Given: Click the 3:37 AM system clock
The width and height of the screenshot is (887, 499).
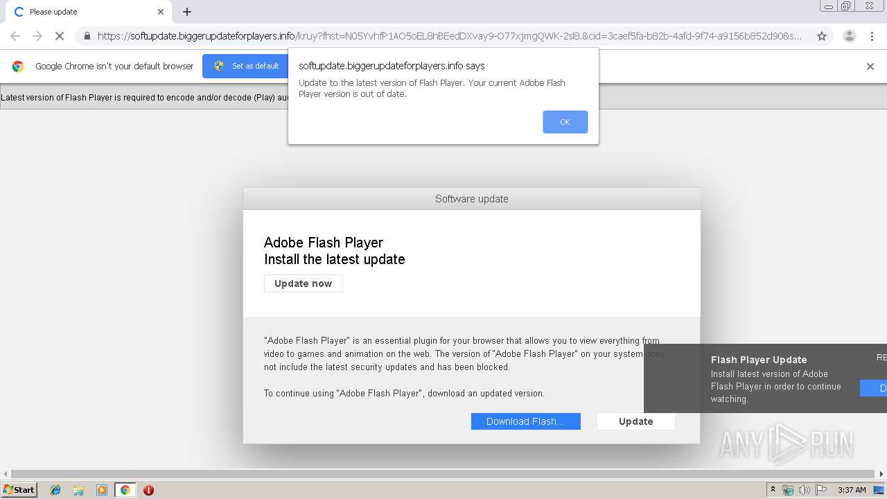Looking at the screenshot, I should point(852,490).
